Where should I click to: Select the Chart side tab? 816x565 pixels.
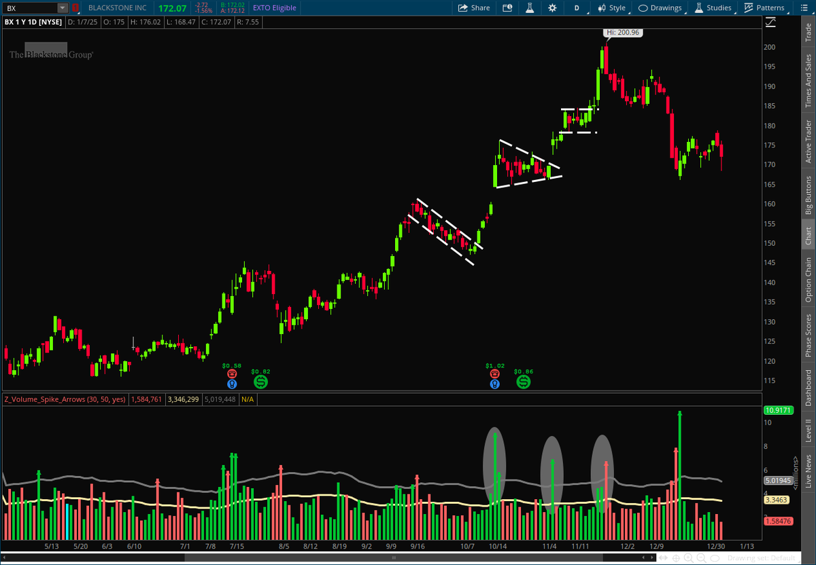tap(808, 236)
